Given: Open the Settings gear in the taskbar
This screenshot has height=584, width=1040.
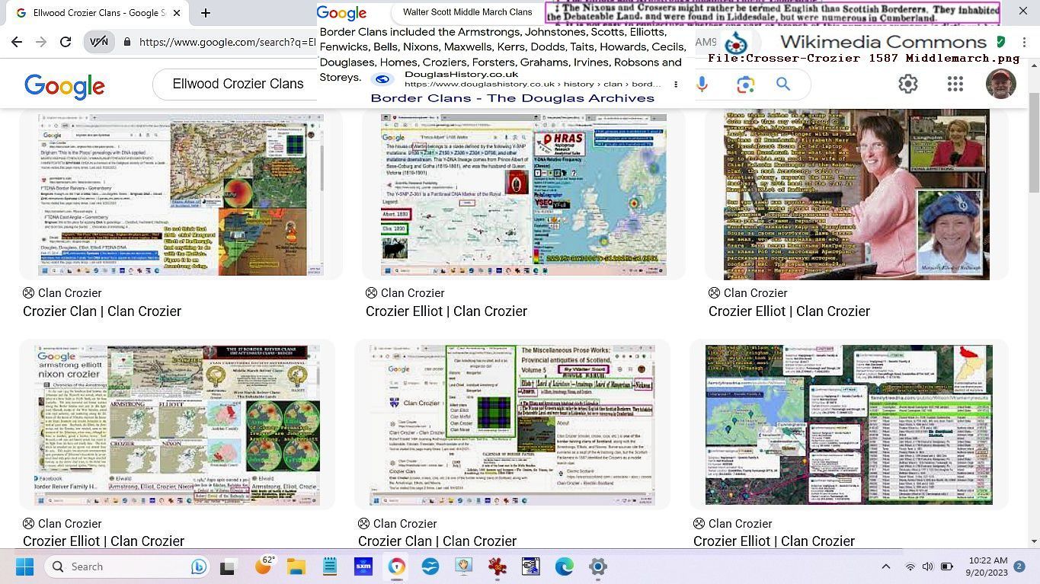Looking at the screenshot, I should point(598,566).
